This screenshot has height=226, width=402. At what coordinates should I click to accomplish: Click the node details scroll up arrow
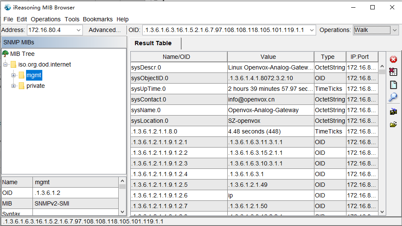(122, 181)
